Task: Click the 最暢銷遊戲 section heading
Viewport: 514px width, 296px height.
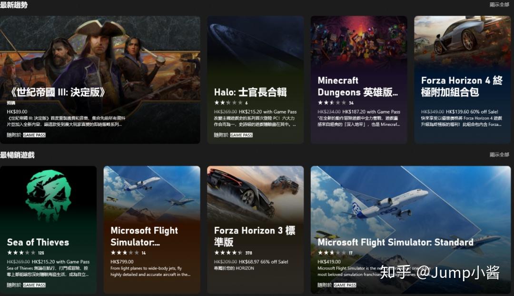Action: 18,155
